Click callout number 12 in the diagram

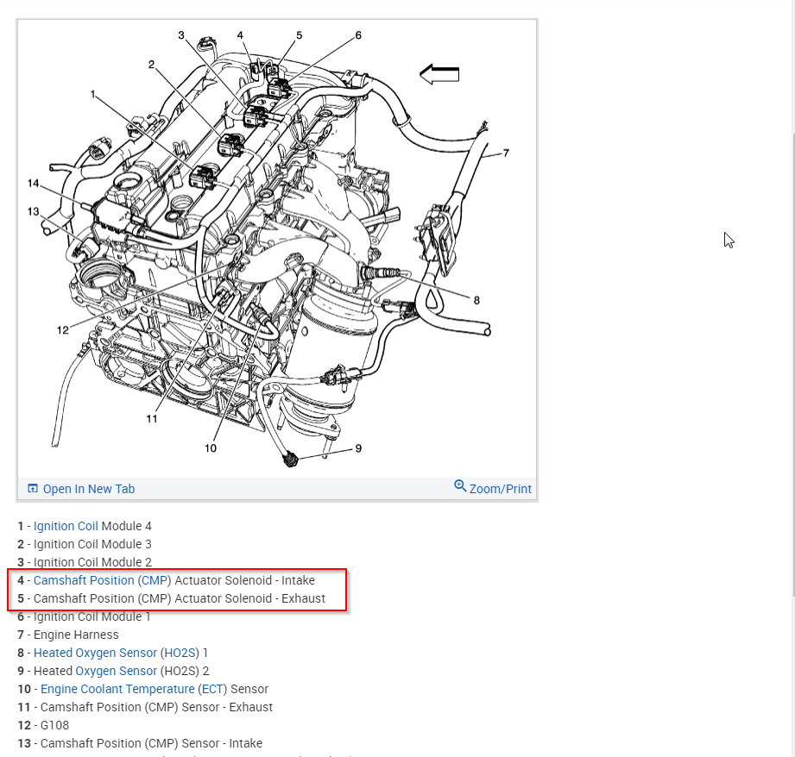pos(62,330)
